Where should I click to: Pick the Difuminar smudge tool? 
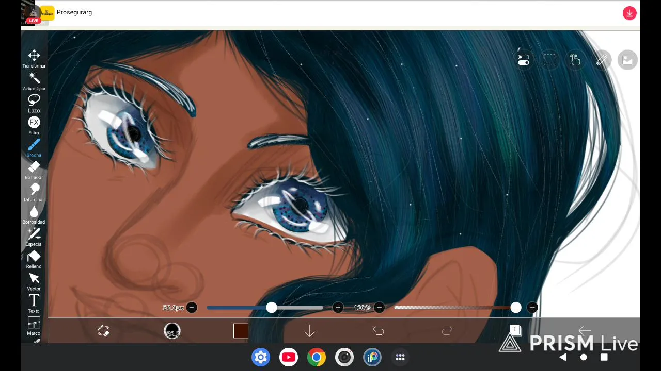coord(34,192)
